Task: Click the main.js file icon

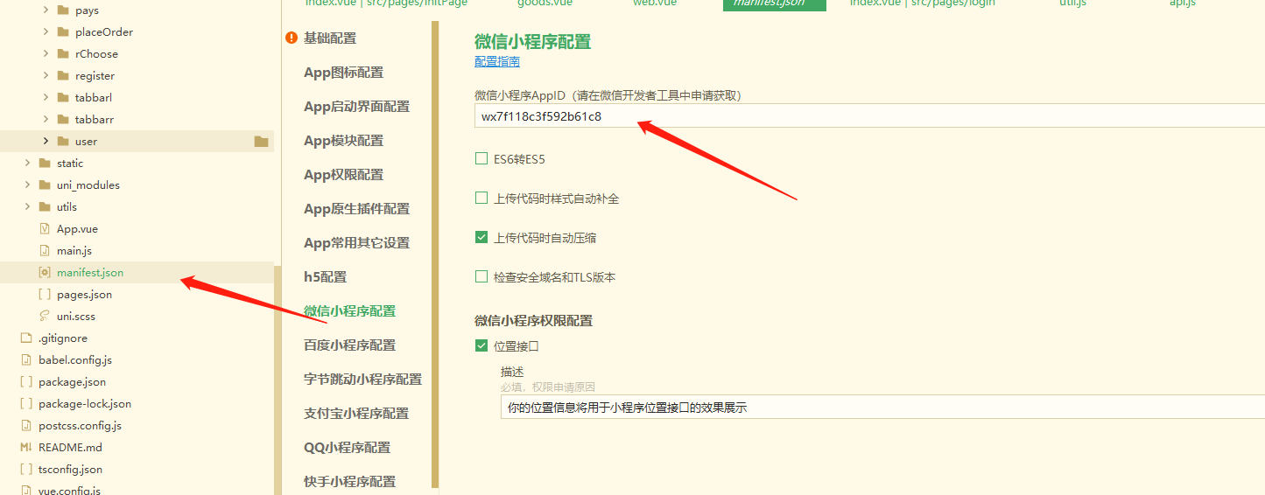Action: (45, 251)
